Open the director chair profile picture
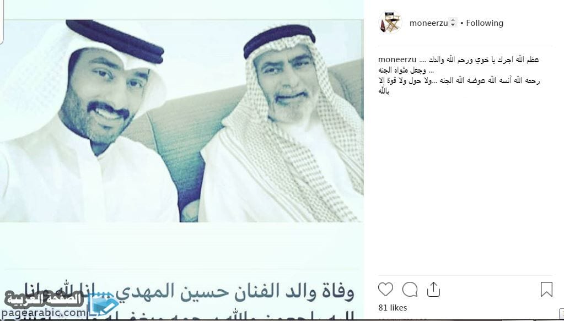 [x=390, y=23]
